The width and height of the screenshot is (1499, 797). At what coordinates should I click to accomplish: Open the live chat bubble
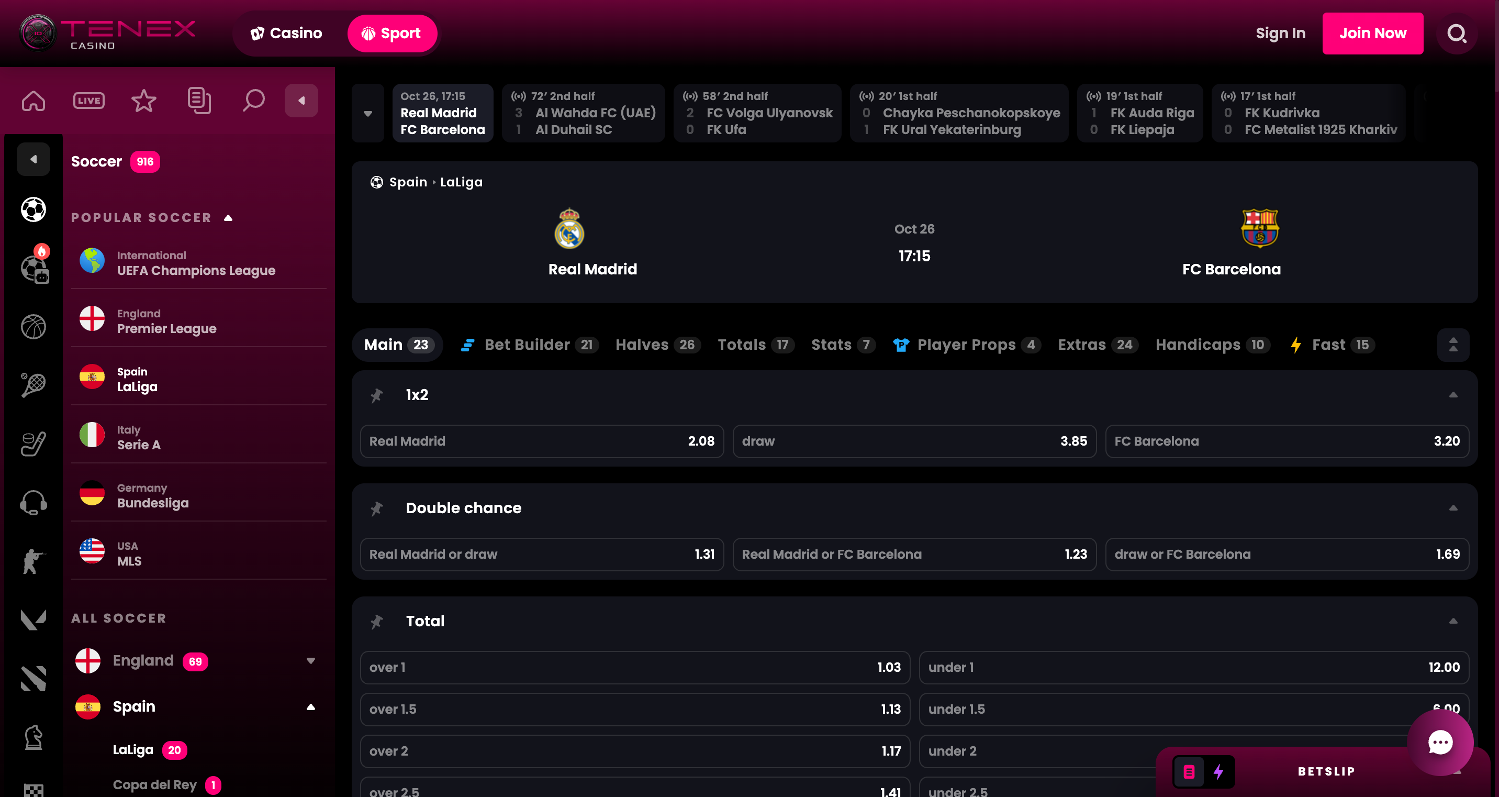(1440, 742)
